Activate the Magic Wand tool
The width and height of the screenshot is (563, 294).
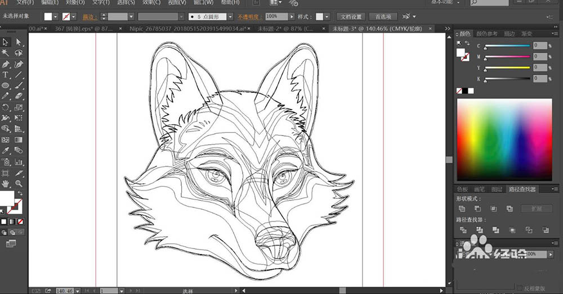(x=6, y=53)
